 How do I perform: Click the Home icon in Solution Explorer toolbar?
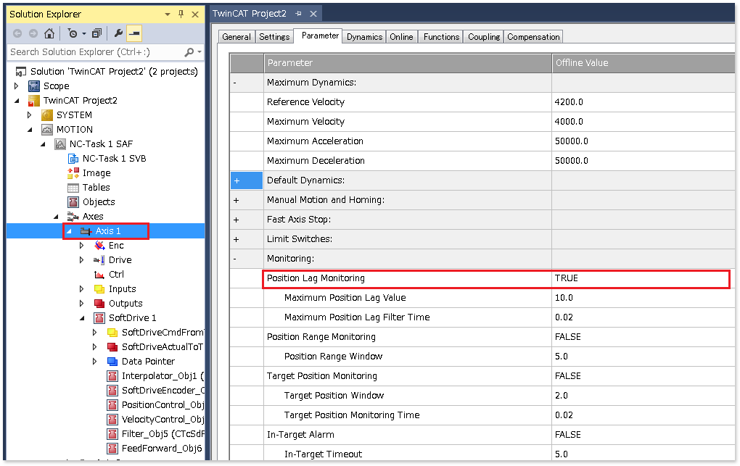coord(49,33)
